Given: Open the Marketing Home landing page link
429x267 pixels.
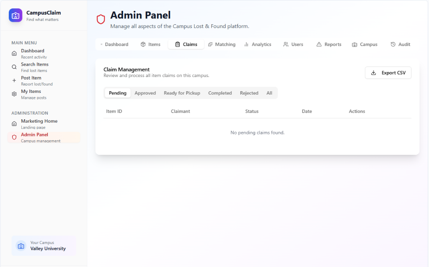Looking at the screenshot, I should [44, 124].
